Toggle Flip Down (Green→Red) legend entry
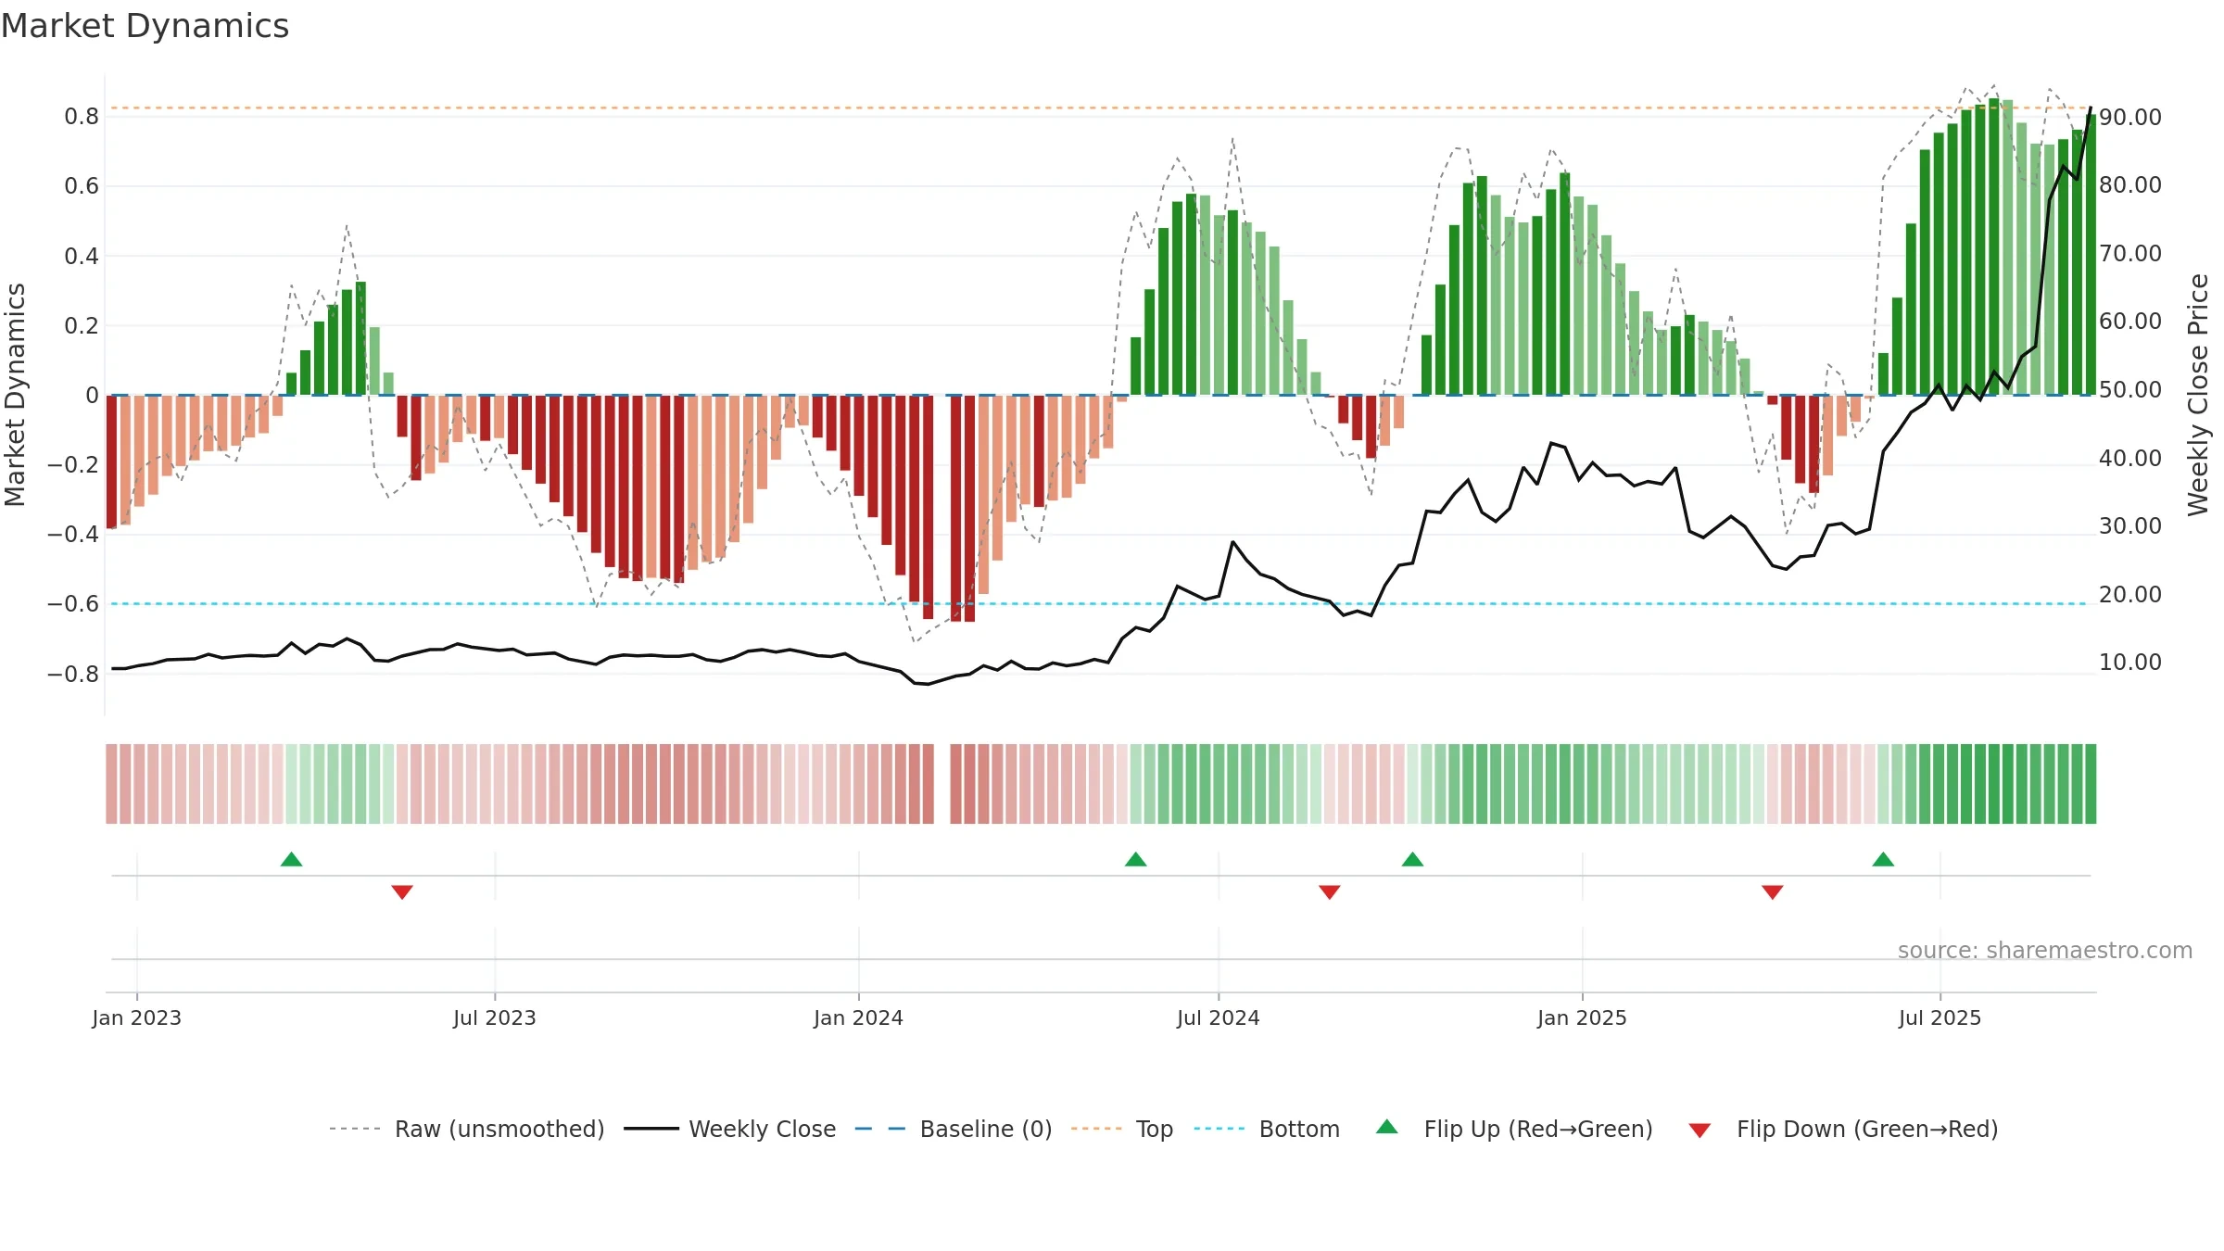Image resolution: width=2224 pixels, height=1251 pixels. click(x=1843, y=1129)
